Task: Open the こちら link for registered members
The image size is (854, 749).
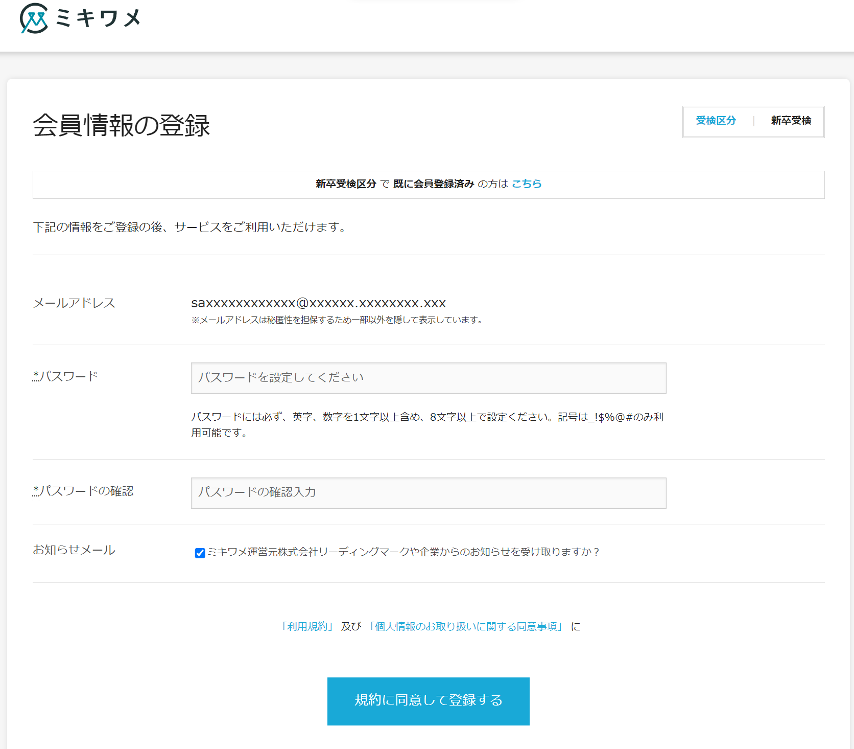Action: tap(527, 184)
